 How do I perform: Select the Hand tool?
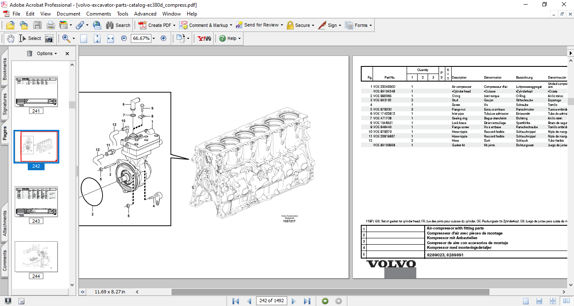click(x=10, y=38)
